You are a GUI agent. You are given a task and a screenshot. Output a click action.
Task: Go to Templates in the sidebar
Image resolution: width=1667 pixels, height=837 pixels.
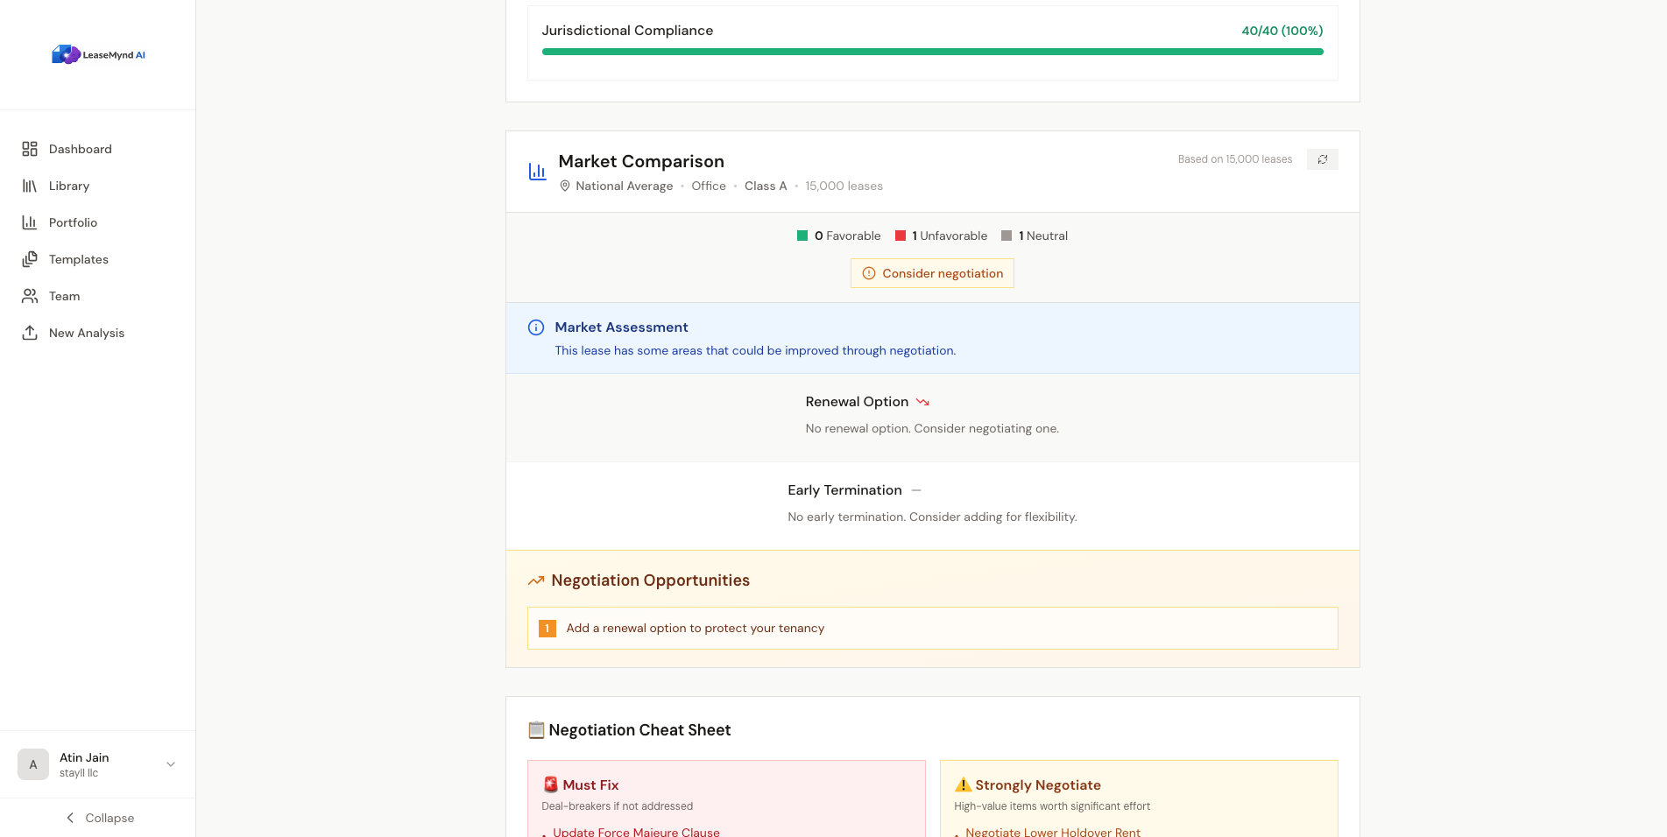tap(79, 259)
